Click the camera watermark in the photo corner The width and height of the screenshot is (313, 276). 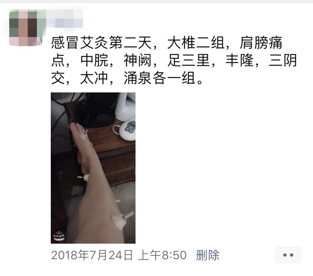[x=59, y=236]
